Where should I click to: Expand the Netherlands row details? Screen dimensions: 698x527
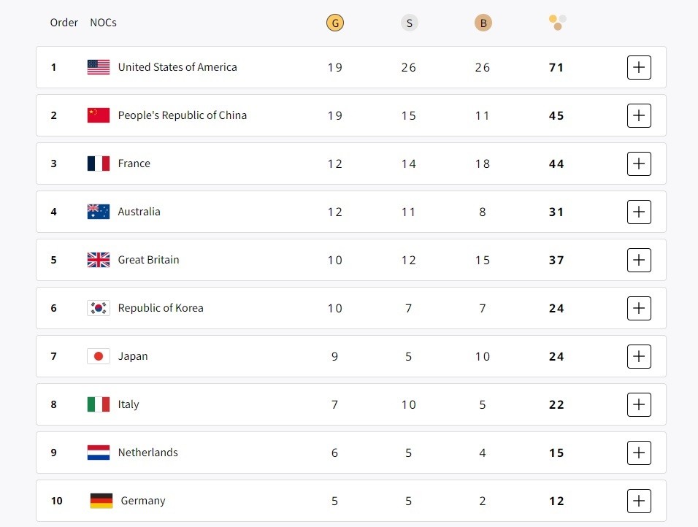point(639,453)
